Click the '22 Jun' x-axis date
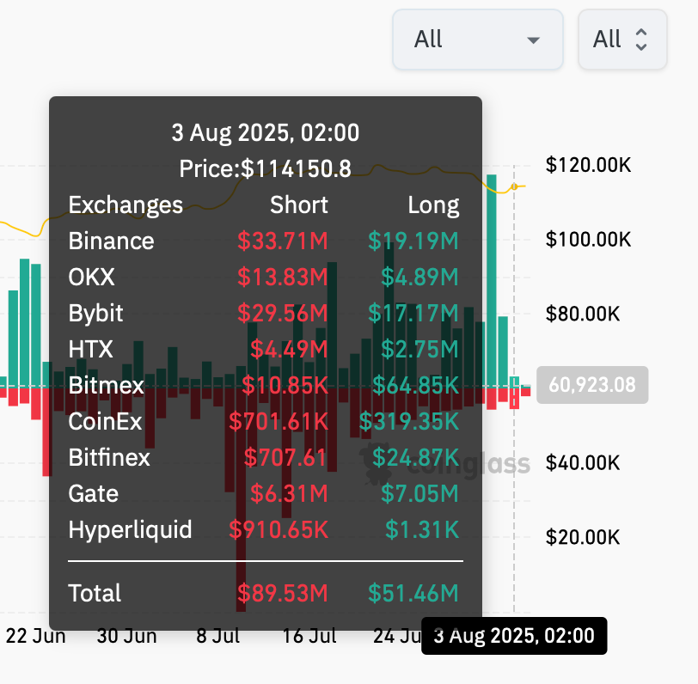Image resolution: width=698 pixels, height=684 pixels. pos(35,636)
